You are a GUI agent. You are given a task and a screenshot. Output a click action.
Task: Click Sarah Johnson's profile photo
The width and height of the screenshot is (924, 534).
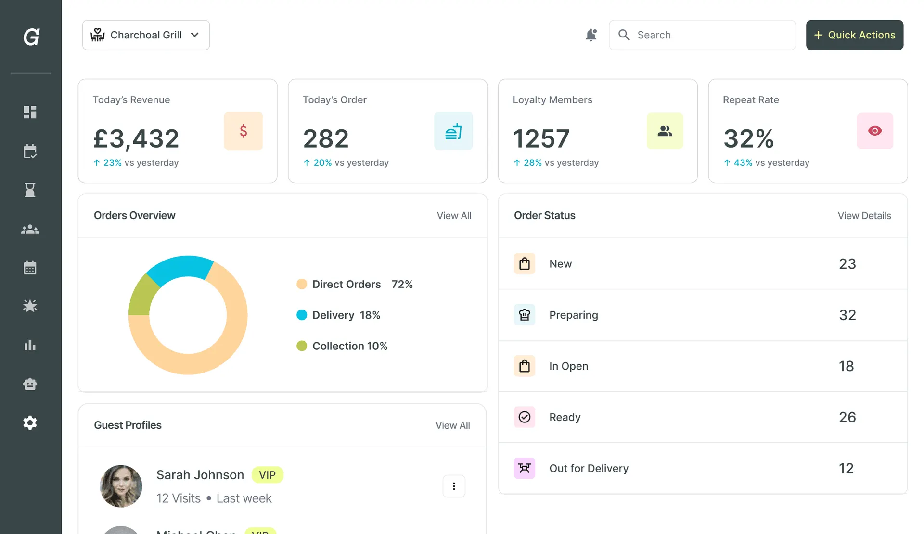click(x=121, y=486)
